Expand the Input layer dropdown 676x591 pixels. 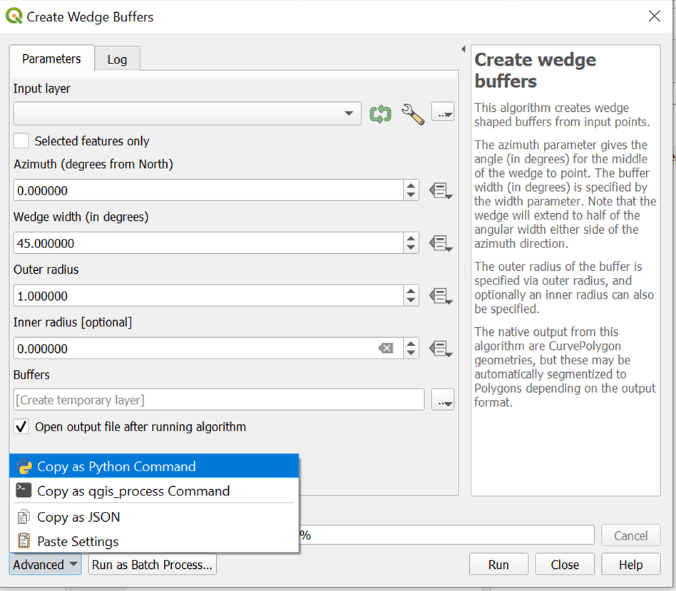[348, 114]
